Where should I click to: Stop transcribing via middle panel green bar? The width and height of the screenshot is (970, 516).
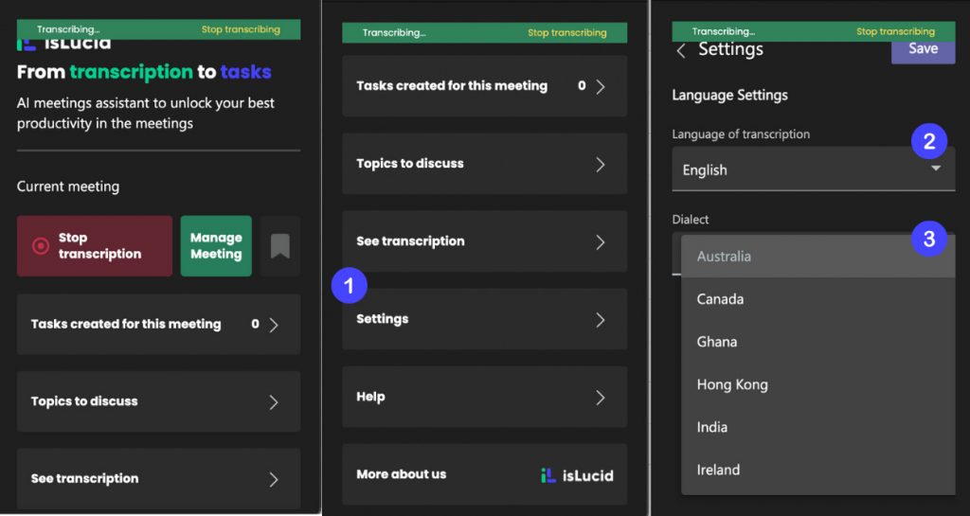point(566,33)
